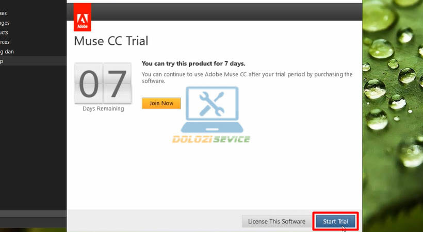The height and width of the screenshot is (232, 423).
Task: Click the laptop with wrench watermark icon
Action: coord(212,110)
